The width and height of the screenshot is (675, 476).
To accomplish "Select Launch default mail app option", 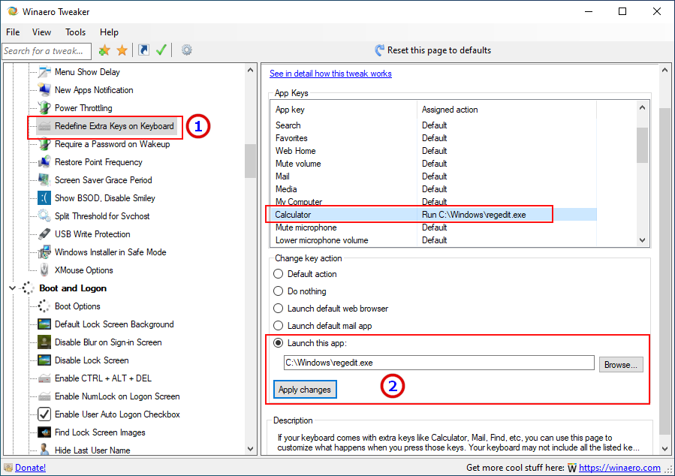I will coord(279,326).
